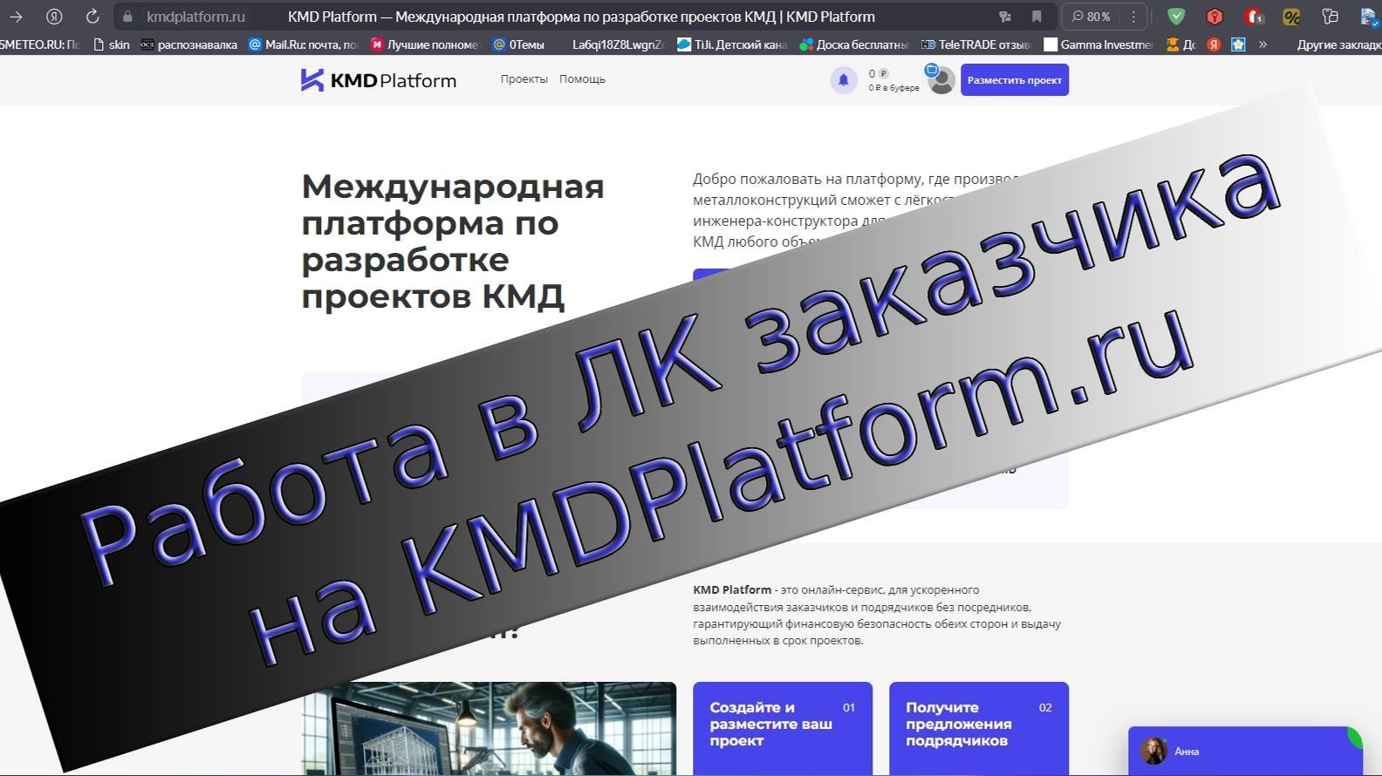This screenshot has height=776, width=1382.
Task: Open the skin bookmark
Action: tap(112, 44)
